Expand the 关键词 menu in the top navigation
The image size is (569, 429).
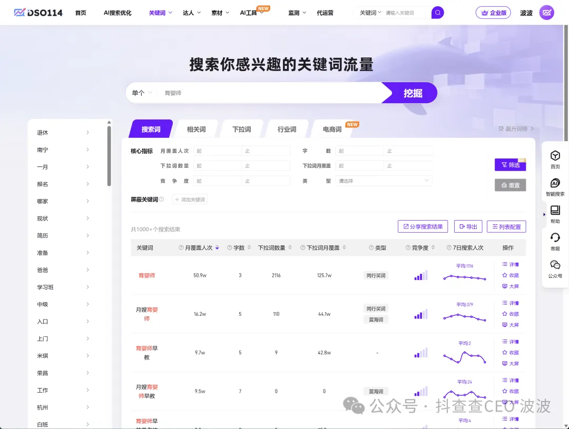pos(160,13)
